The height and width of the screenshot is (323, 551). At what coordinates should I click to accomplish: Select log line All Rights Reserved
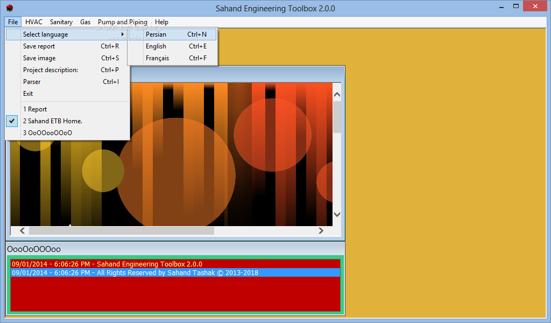175,273
